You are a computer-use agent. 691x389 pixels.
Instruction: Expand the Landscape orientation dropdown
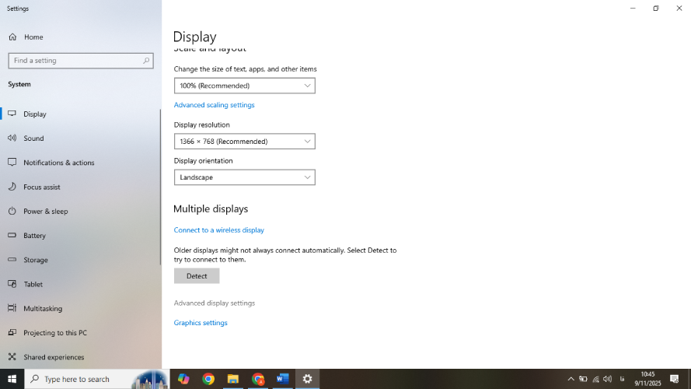(244, 177)
